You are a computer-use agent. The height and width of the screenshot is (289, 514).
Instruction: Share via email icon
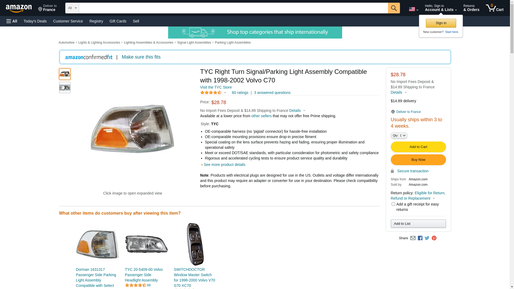(x=413, y=238)
